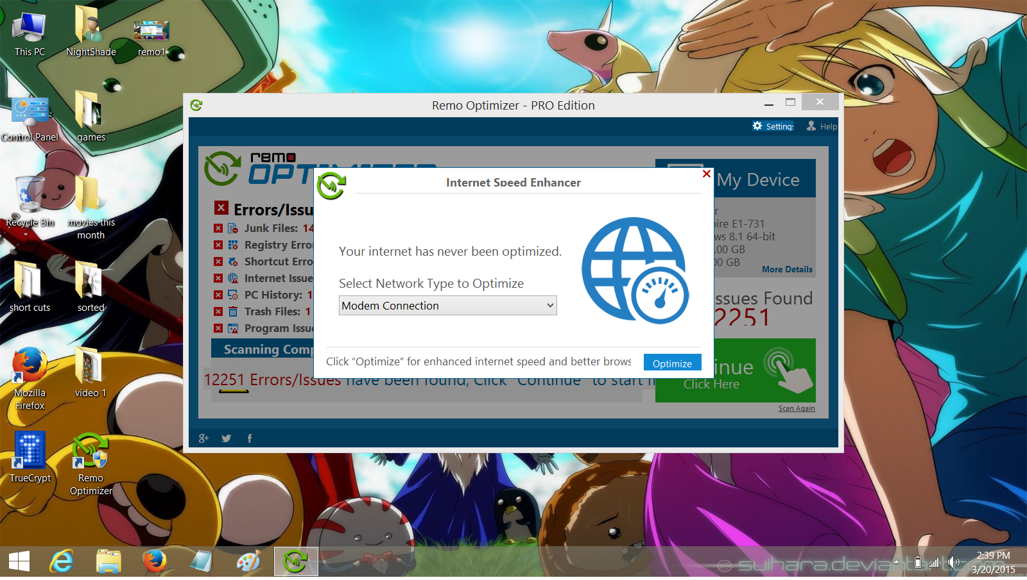Open the Start menu Windows button
The height and width of the screenshot is (580, 1027).
(x=19, y=562)
